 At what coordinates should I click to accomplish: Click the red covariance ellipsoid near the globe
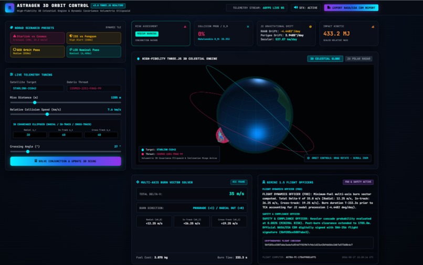[222, 135]
